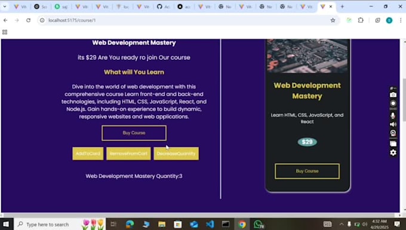
Task: Switch to the 'Scr' tab
Action: (x=41, y=7)
